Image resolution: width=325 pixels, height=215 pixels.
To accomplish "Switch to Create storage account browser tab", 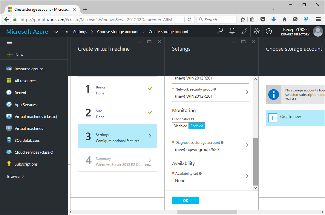I will tap(42, 10).
